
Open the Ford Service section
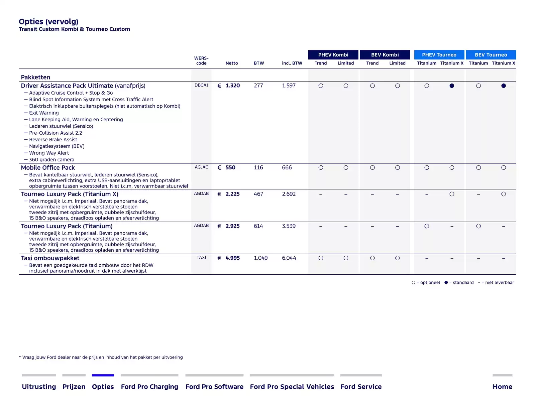point(361,386)
